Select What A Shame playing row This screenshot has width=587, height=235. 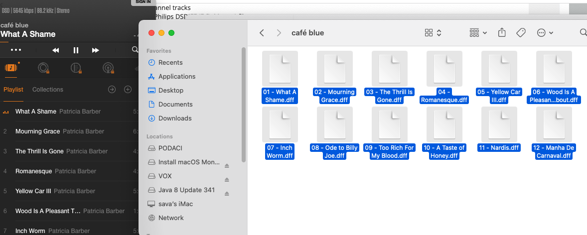69,112
